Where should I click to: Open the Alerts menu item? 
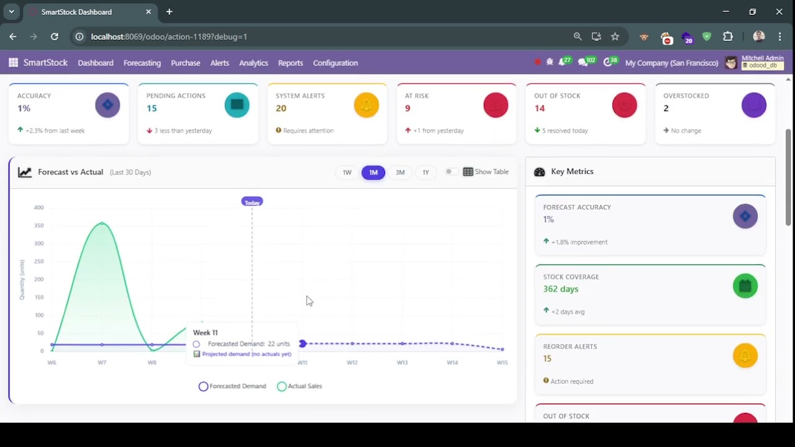click(x=220, y=63)
